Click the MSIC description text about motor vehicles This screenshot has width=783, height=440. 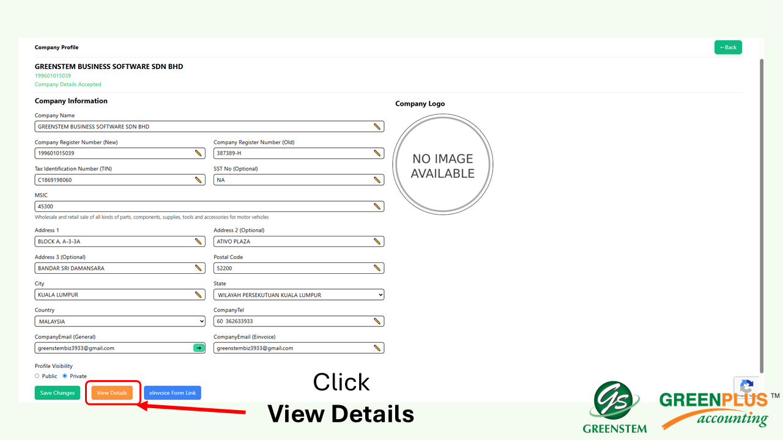click(x=152, y=217)
